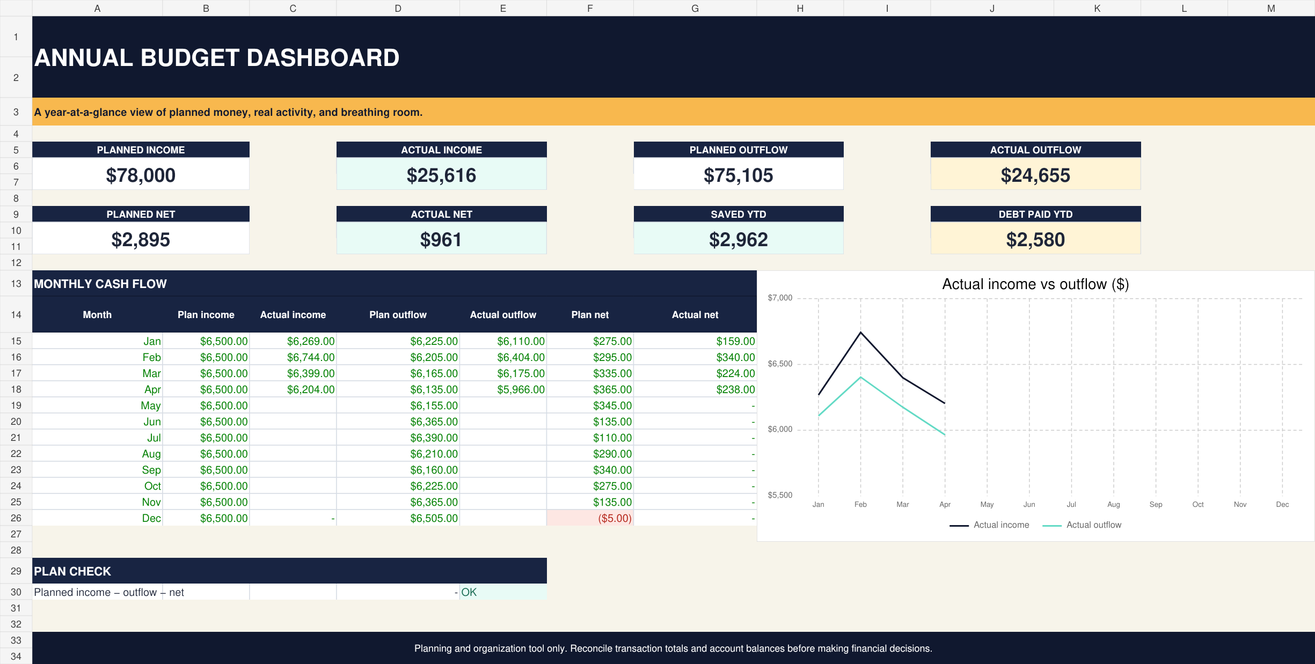Viewport: 1315px width, 664px height.
Task: Select the PLANNED OUTFLOW value $75,105
Action: [x=739, y=174]
